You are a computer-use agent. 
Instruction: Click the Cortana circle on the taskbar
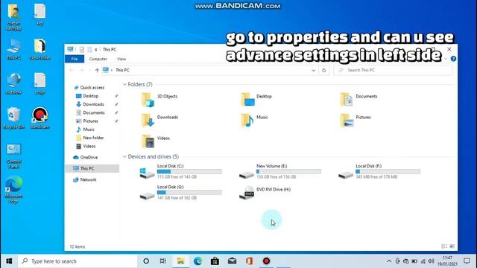point(146,261)
